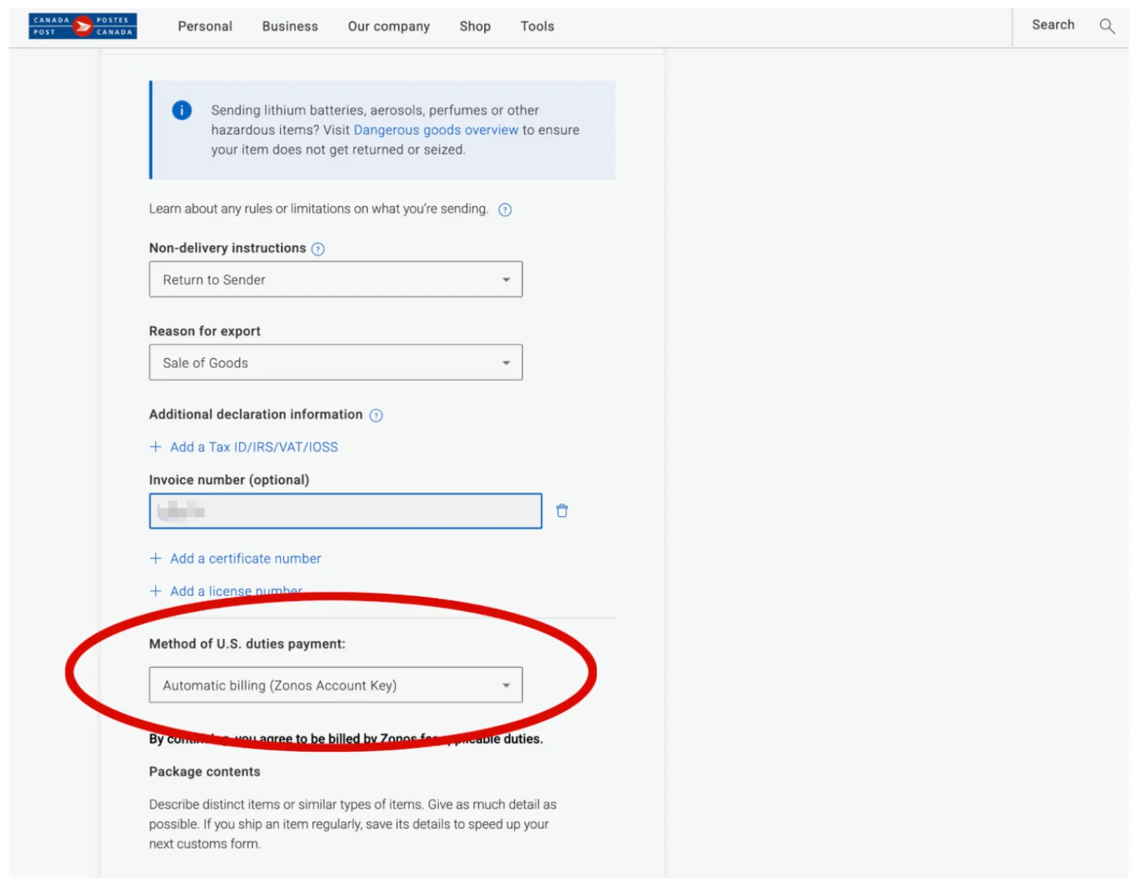The image size is (1138, 879).
Task: Follow the Dangerous goods overview link
Action: point(436,130)
